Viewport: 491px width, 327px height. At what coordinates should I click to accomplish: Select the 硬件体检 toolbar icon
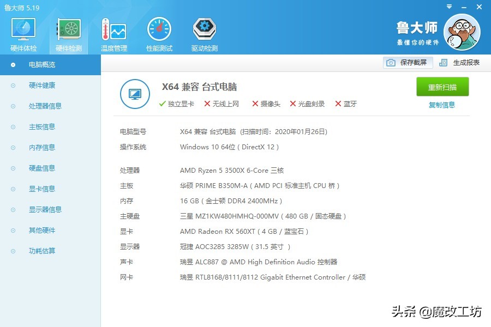(22, 30)
